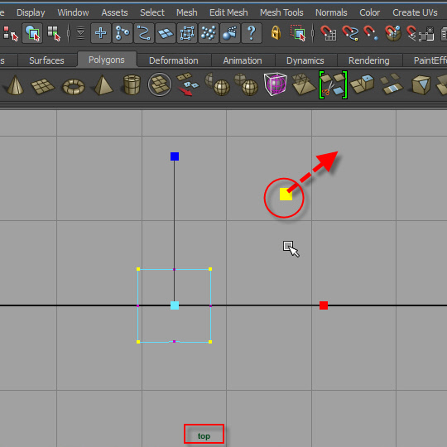Open the Normals menu
Image resolution: width=447 pixels, height=447 pixels.
pyautogui.click(x=331, y=12)
